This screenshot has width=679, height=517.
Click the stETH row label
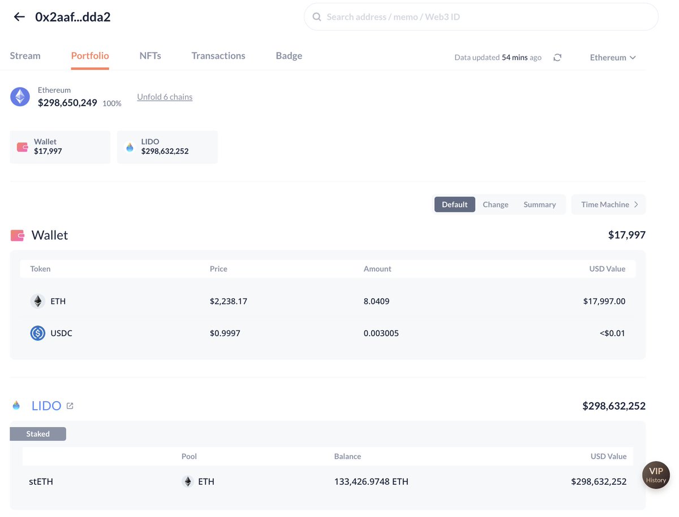point(41,482)
